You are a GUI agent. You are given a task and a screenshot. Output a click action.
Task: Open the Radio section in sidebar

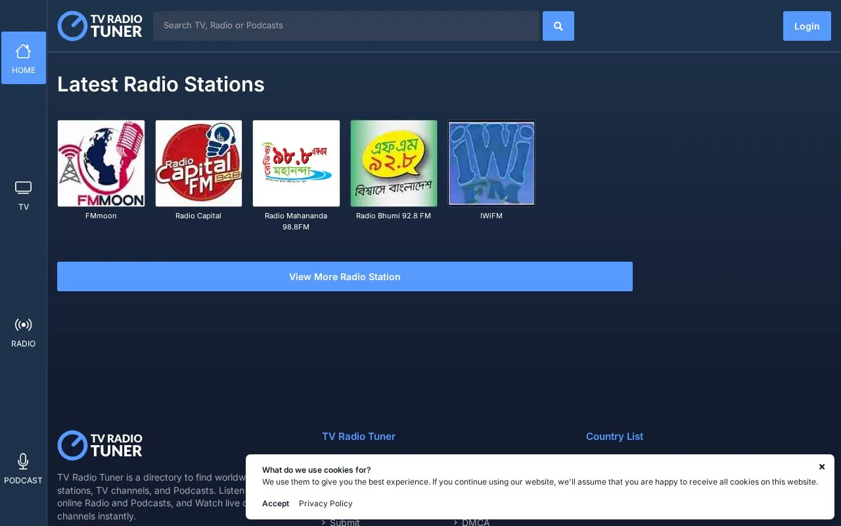click(x=24, y=331)
